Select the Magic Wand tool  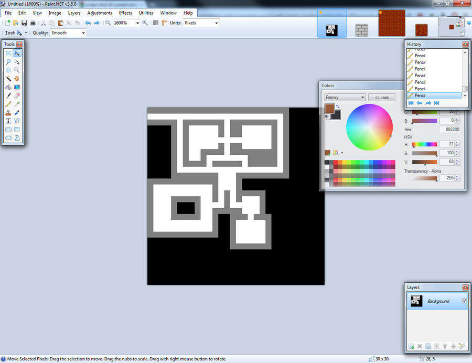click(x=8, y=78)
